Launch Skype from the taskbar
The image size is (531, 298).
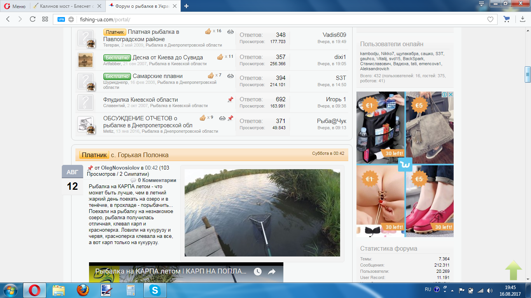tap(155, 290)
